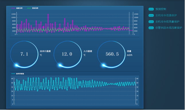Screen dimensions: 185x110
Task: Toggle the 总管供回水低压差保护 indicator
Action: [151, 28]
